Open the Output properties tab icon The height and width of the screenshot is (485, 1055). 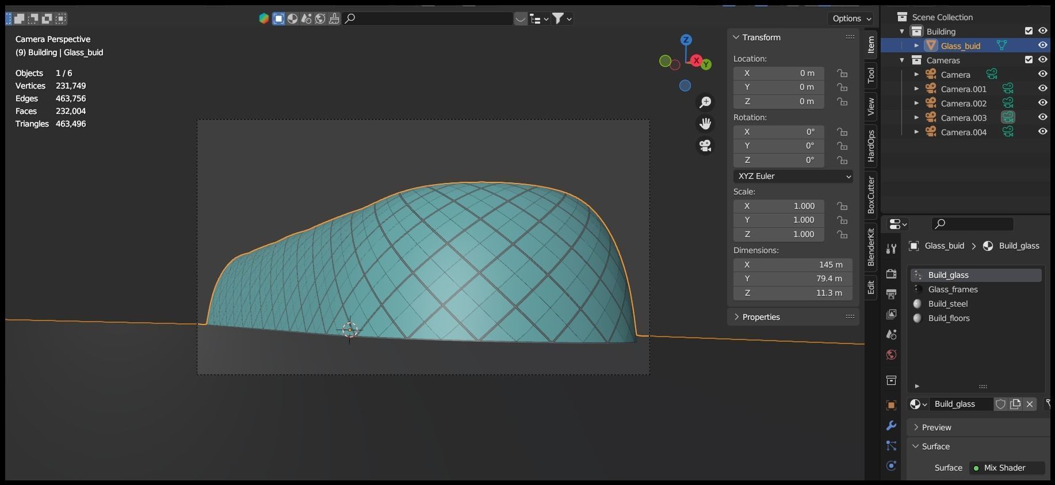pyautogui.click(x=891, y=294)
